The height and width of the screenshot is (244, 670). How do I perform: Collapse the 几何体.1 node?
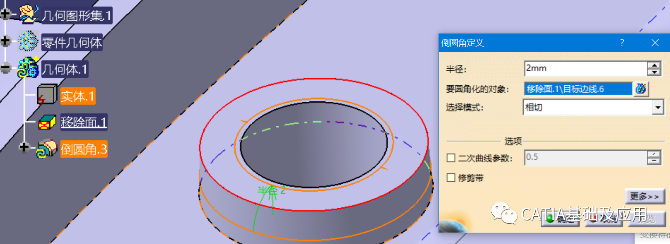pos(6,69)
